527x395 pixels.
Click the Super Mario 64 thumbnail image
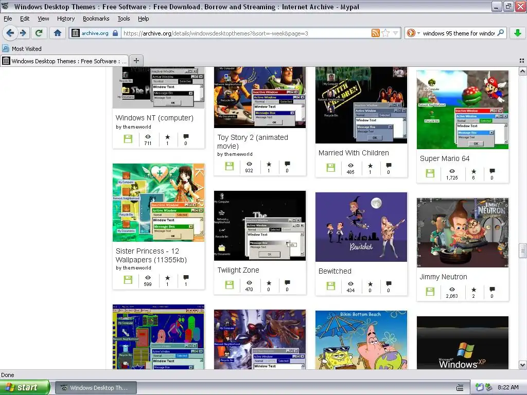(x=463, y=110)
